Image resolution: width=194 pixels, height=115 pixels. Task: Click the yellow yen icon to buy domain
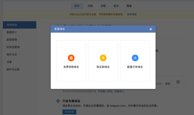103,58
